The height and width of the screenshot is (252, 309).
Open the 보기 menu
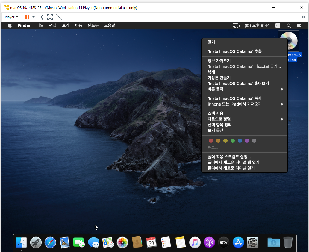tap(66, 25)
